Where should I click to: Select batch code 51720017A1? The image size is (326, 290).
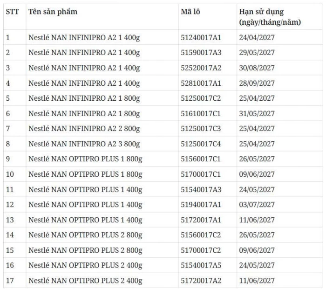(x=201, y=220)
